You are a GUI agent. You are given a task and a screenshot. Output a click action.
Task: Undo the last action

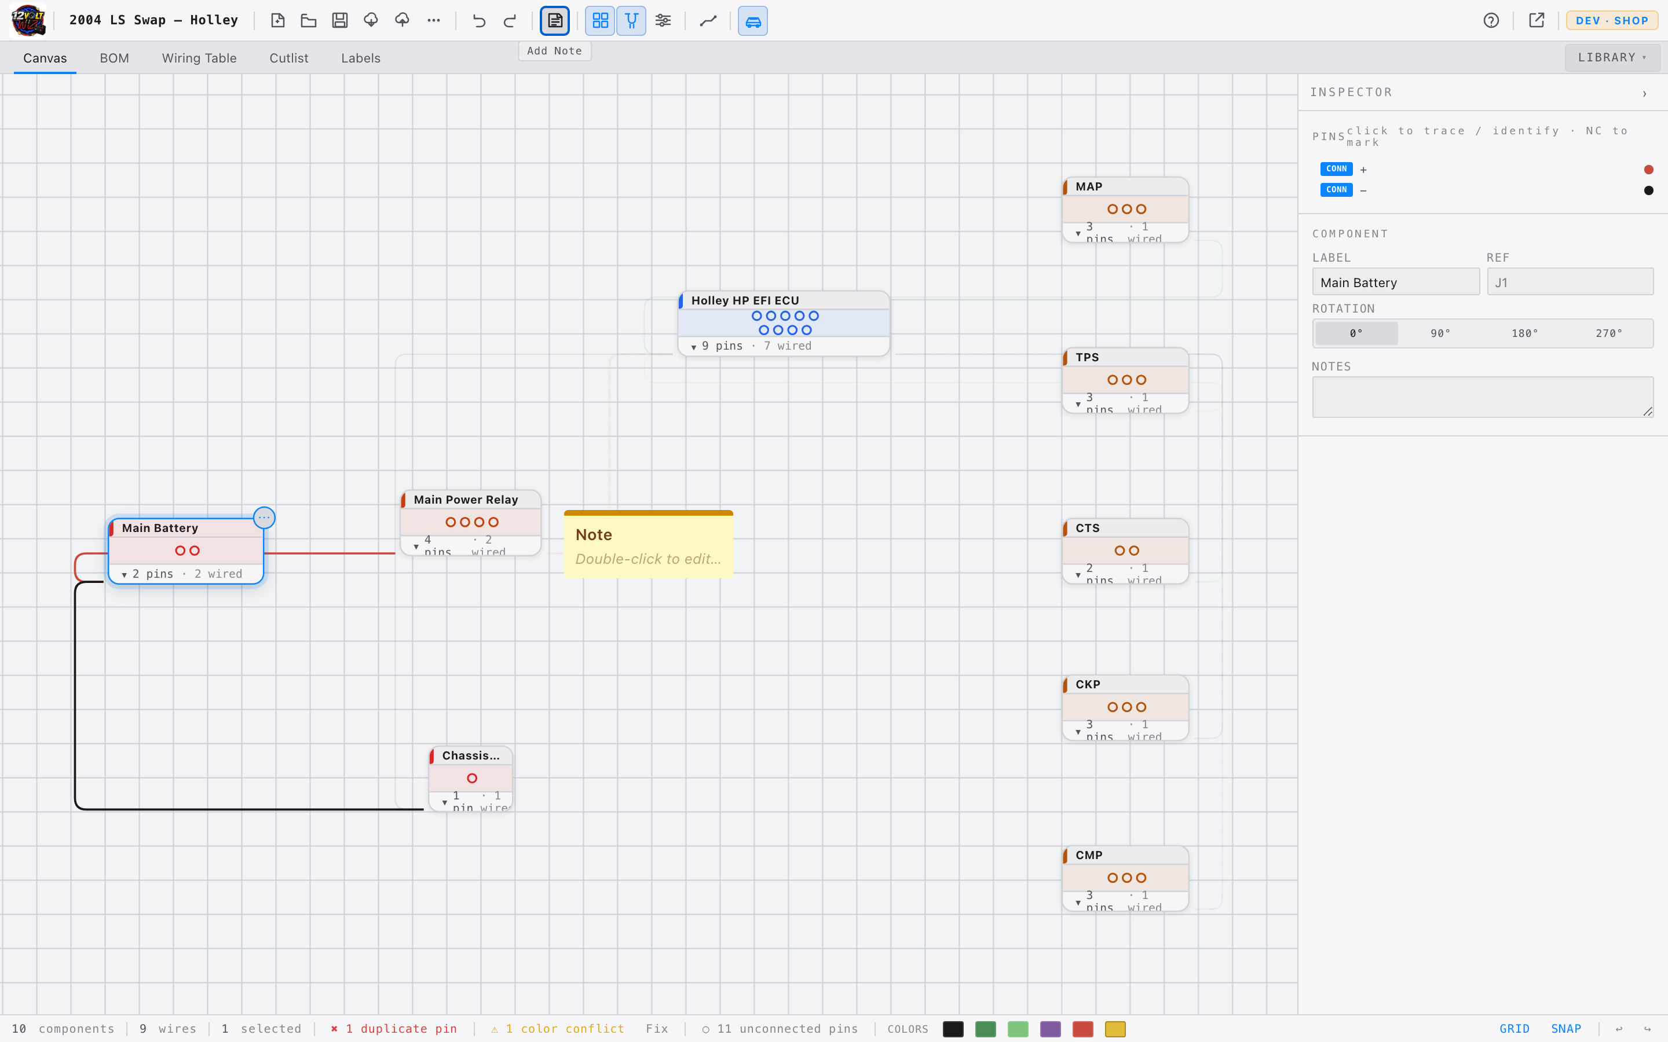click(x=479, y=21)
